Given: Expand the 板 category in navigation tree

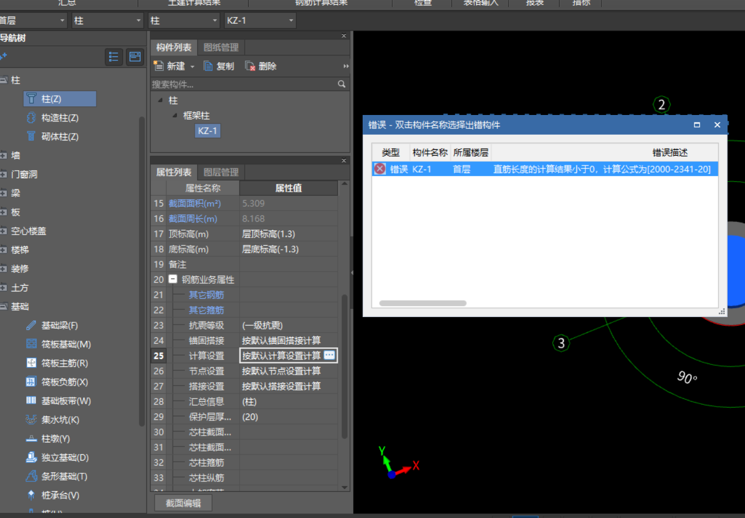Looking at the screenshot, I should tap(3, 212).
